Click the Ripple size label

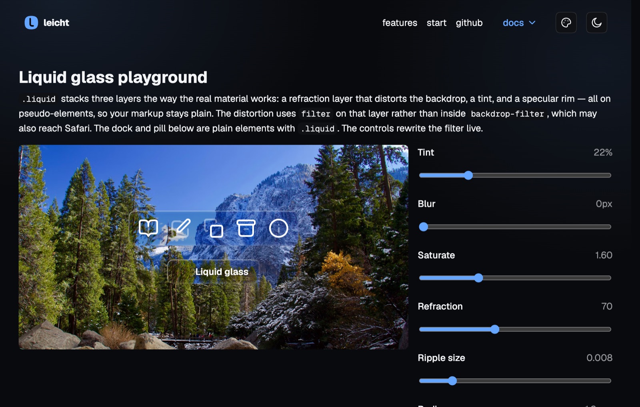441,358
